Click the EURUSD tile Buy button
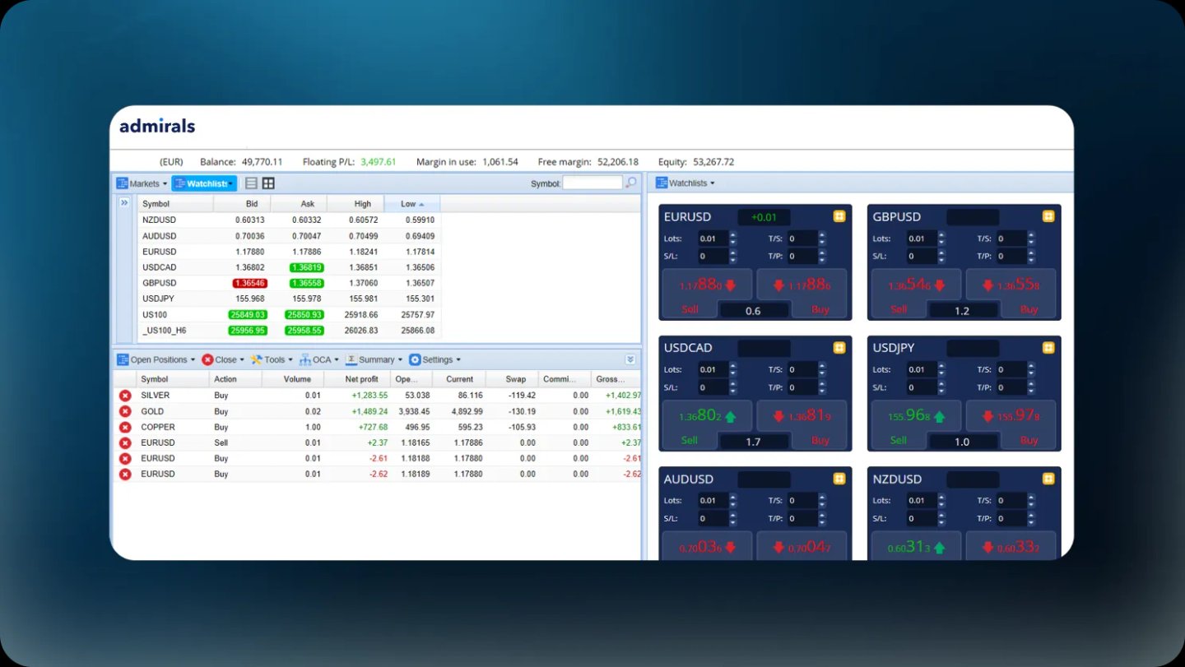 pos(802,291)
